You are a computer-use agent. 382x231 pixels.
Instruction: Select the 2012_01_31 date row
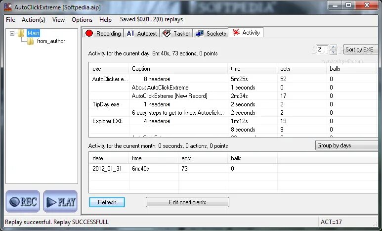click(107, 169)
